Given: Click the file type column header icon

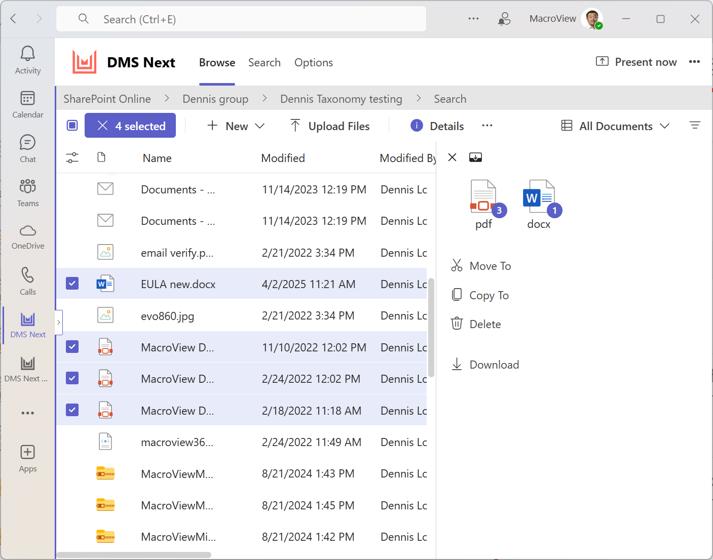Looking at the screenshot, I should (x=101, y=157).
